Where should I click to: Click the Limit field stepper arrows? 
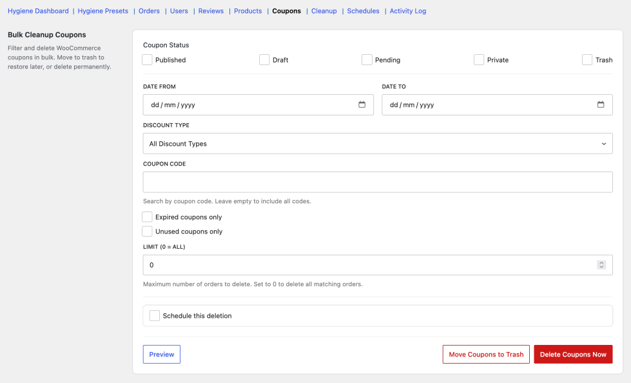coord(601,265)
